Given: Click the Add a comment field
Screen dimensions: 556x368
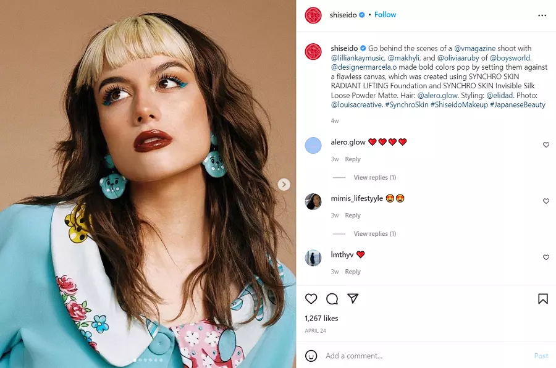Looking at the screenshot, I should coord(420,356).
